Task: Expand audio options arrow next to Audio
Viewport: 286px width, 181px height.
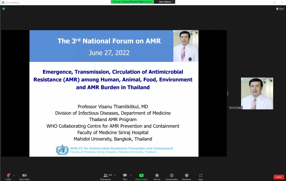Action: tap(14, 175)
